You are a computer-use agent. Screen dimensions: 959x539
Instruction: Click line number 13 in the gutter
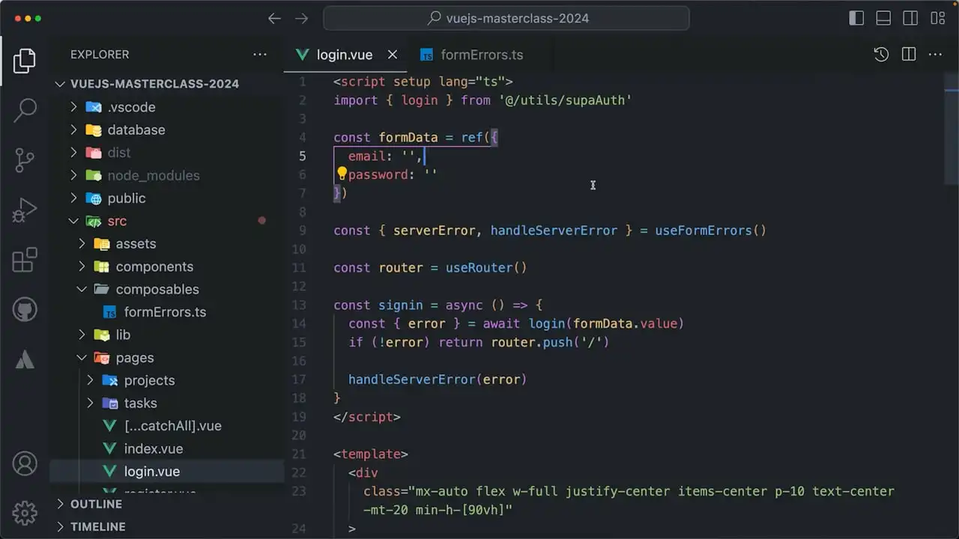point(299,305)
